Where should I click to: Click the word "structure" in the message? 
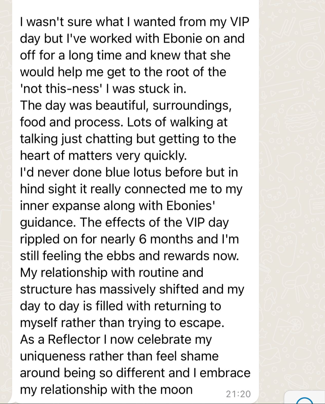tap(46, 290)
